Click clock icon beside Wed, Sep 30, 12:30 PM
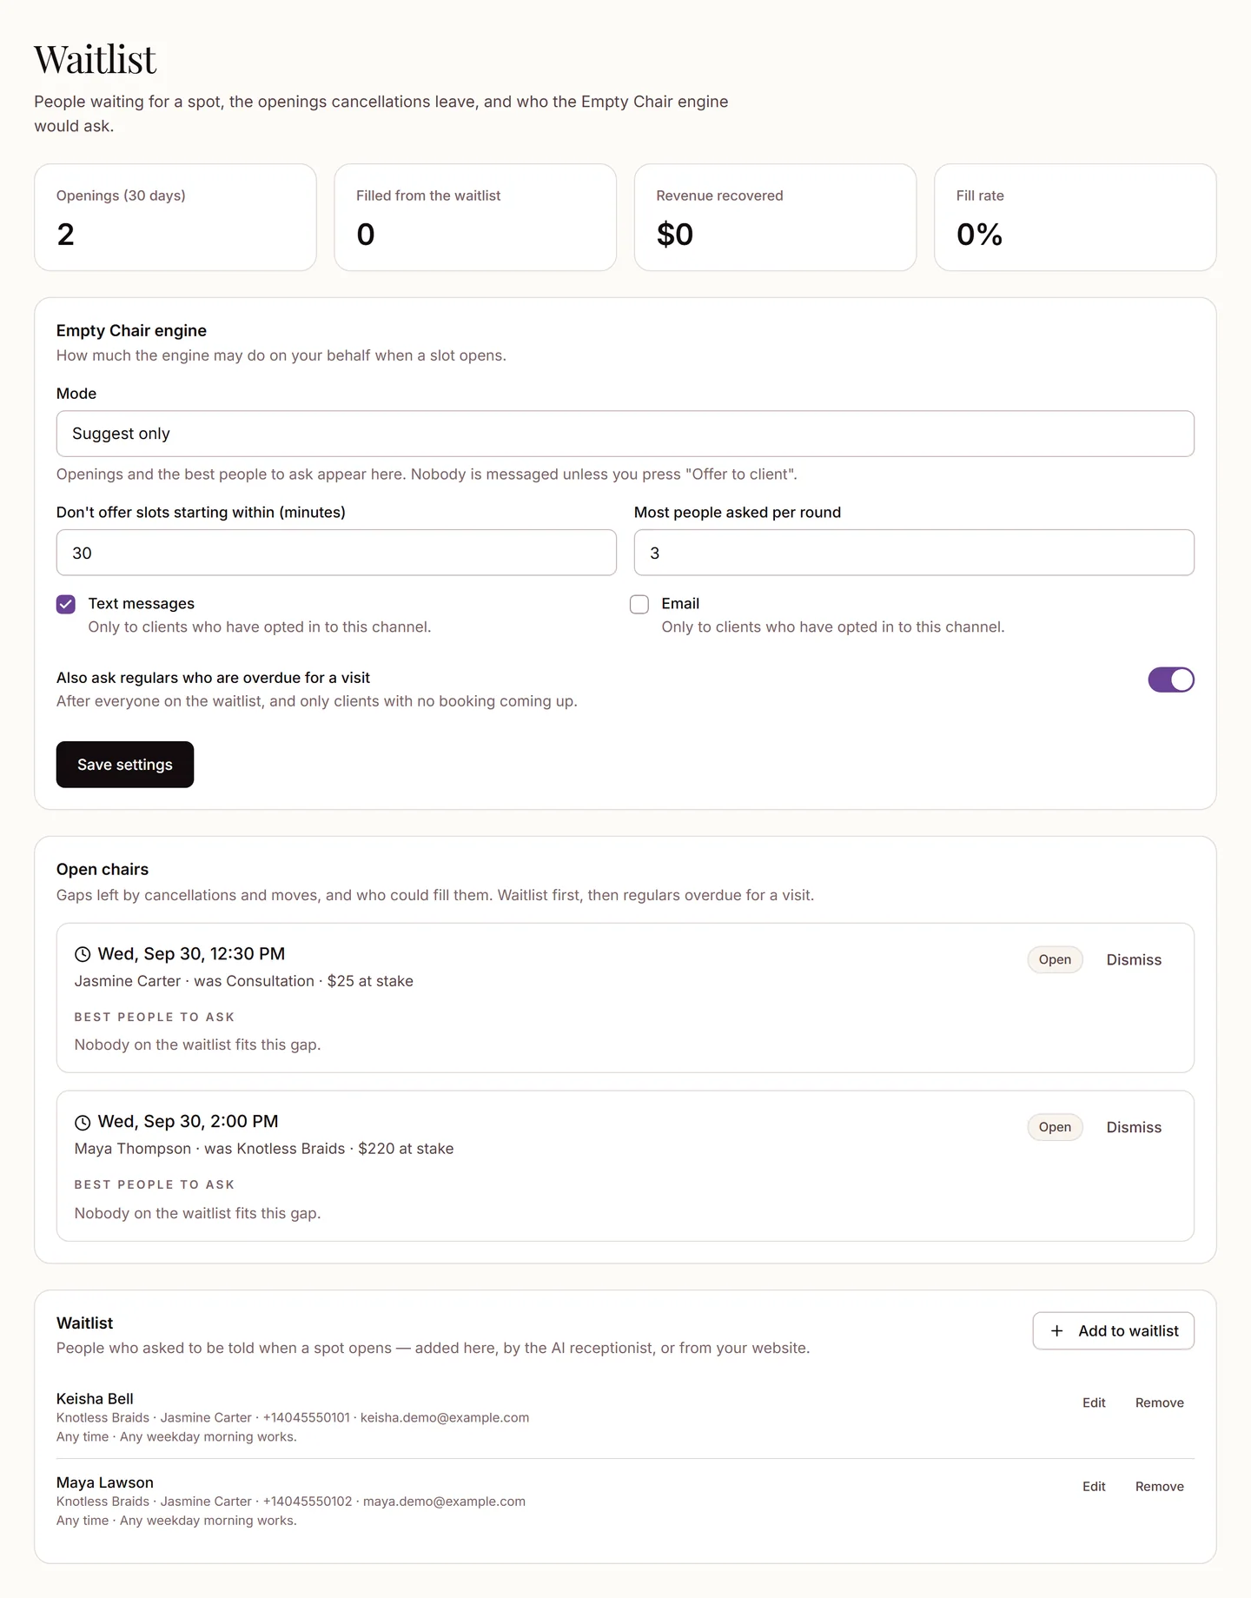 click(83, 954)
